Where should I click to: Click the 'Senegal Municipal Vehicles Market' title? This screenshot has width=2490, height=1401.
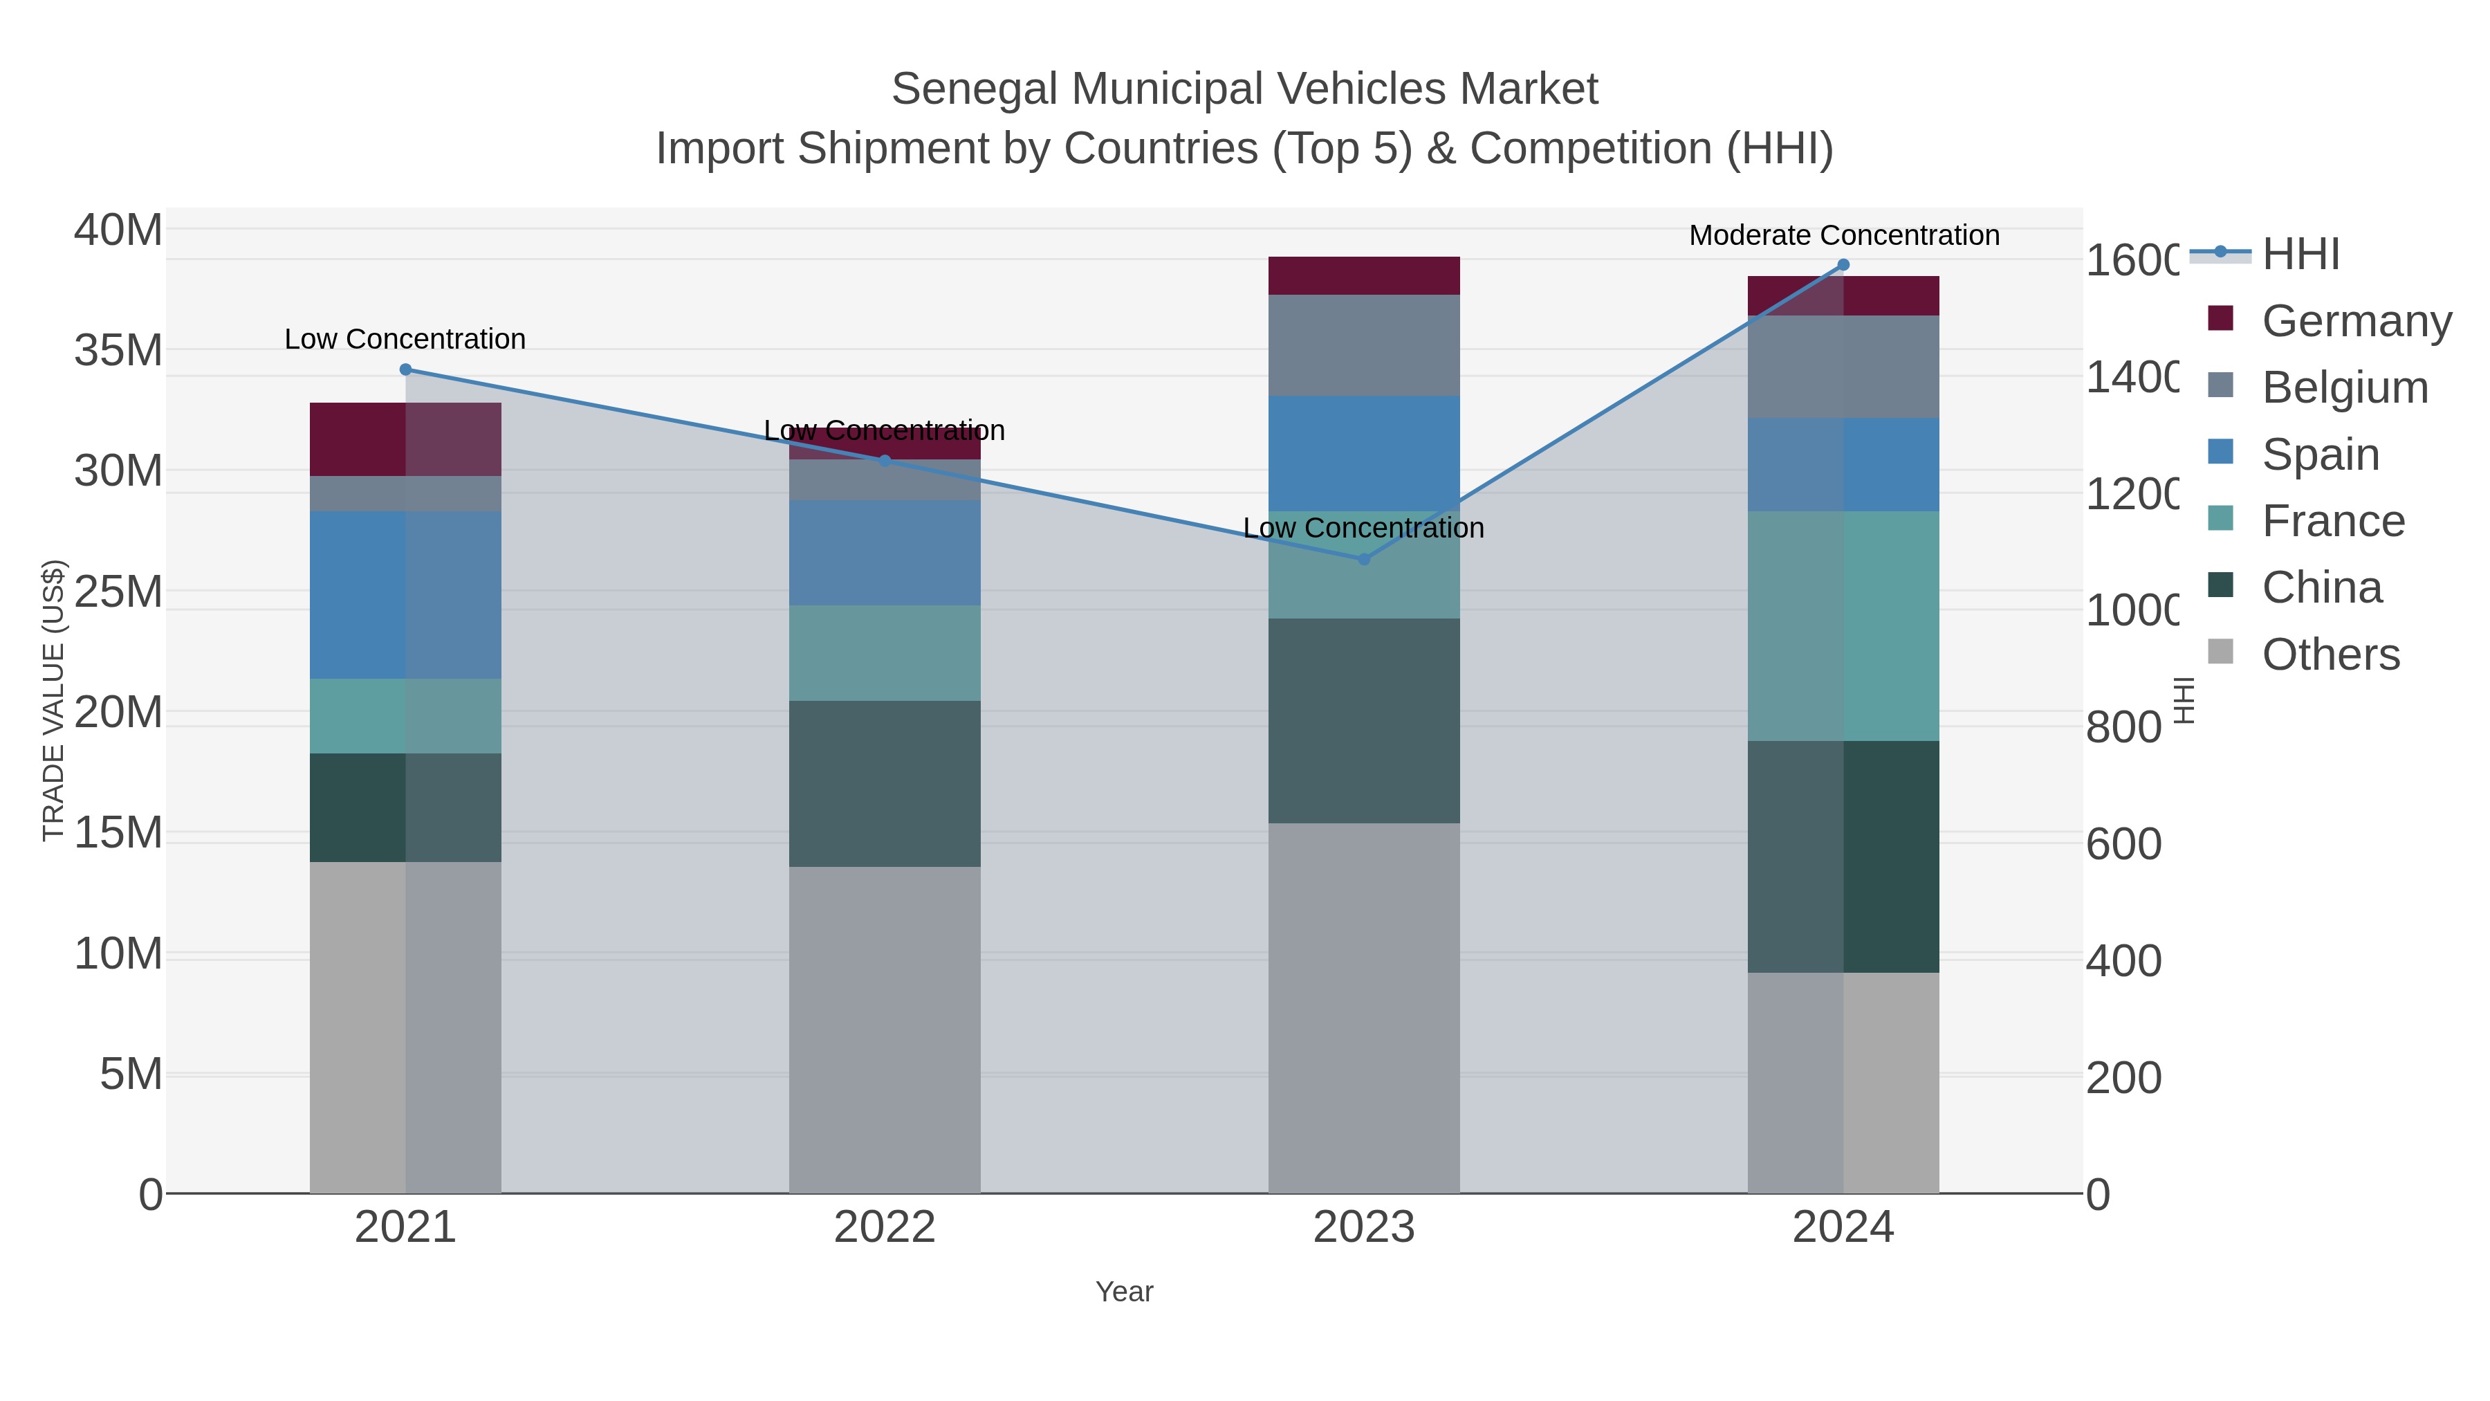pos(1245,89)
